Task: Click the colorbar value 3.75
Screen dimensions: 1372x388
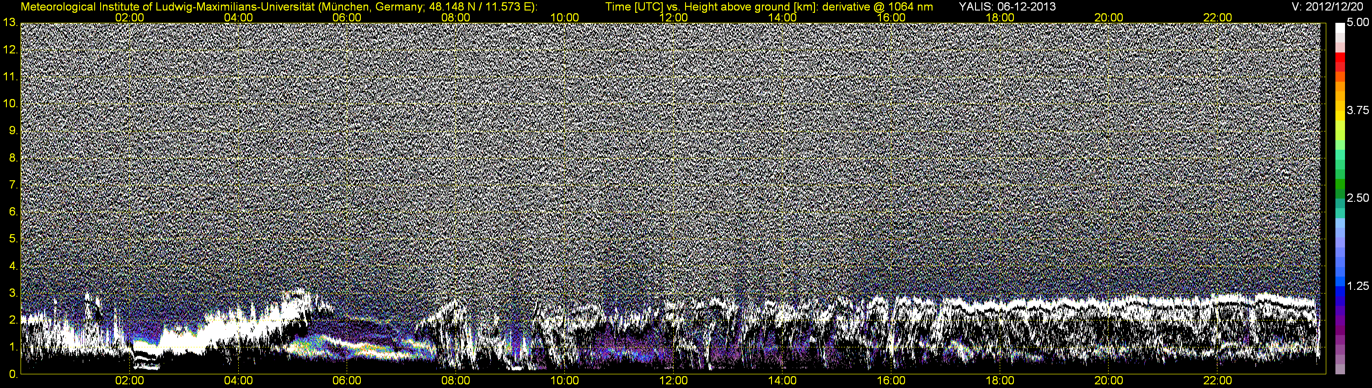Action: tap(1357, 110)
